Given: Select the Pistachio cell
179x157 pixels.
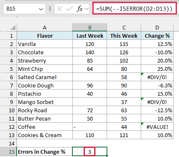Looking at the screenshot, I should 45,94.
